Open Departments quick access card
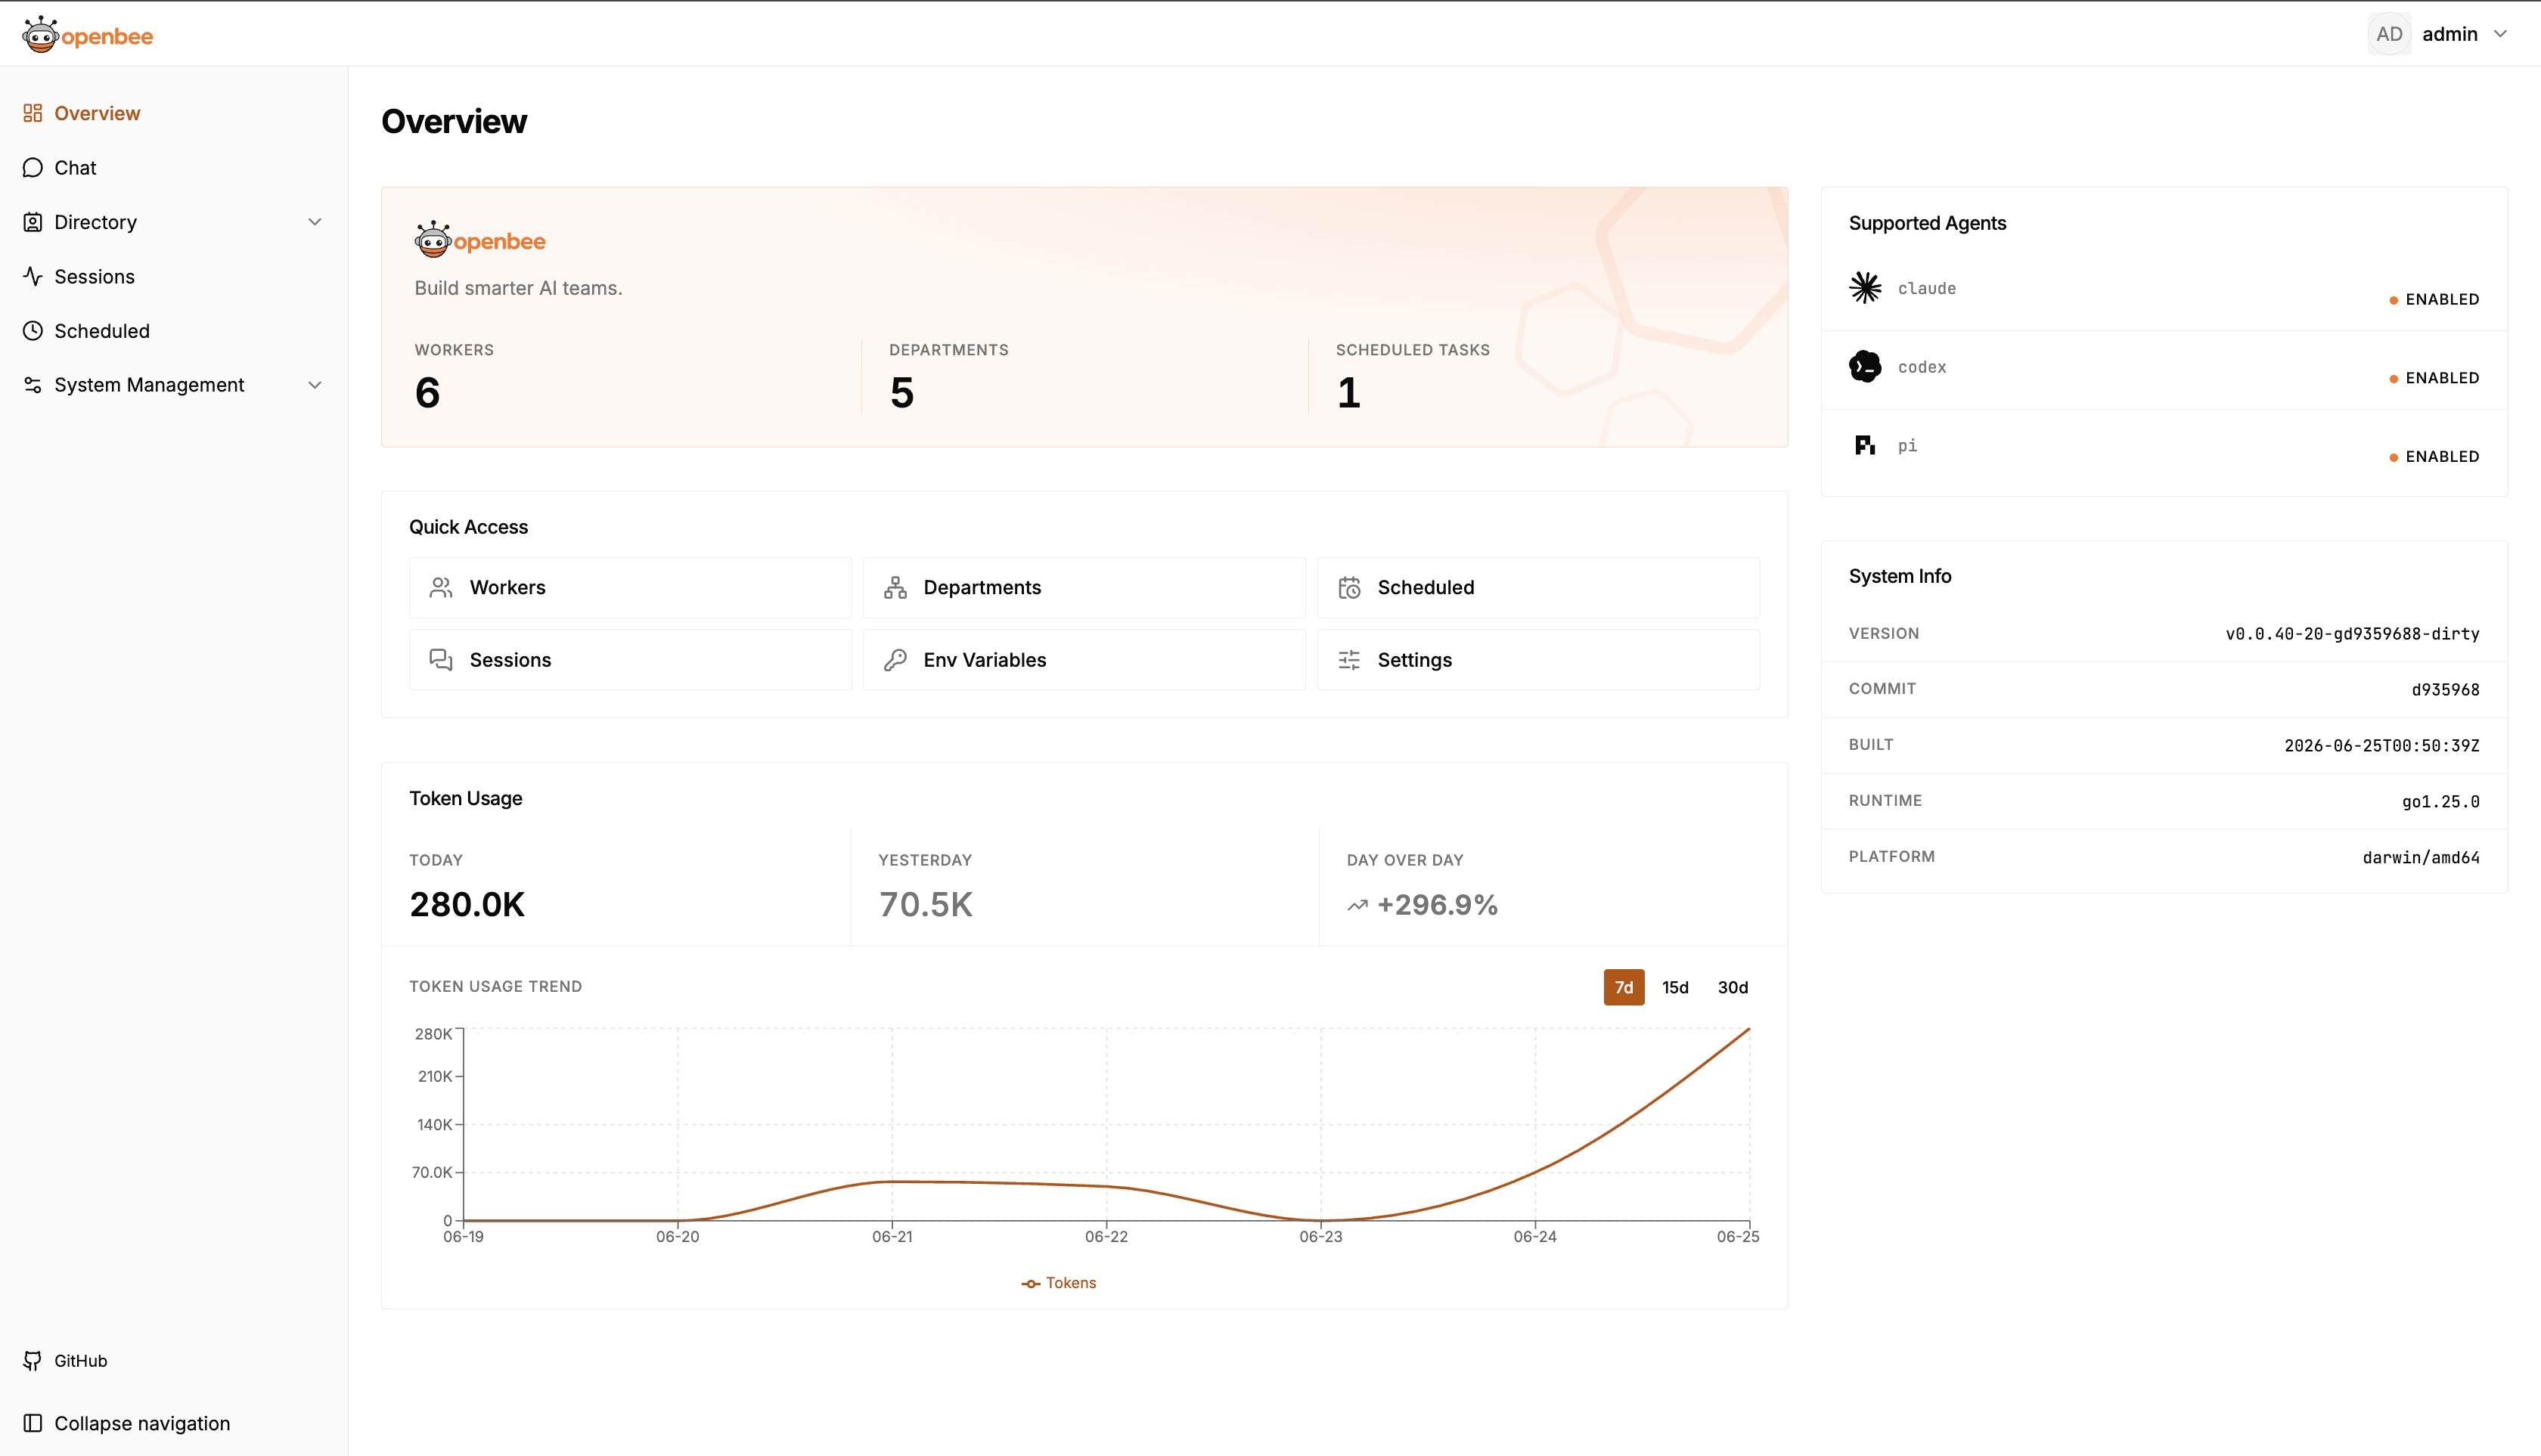The height and width of the screenshot is (1456, 2541). (x=1084, y=587)
